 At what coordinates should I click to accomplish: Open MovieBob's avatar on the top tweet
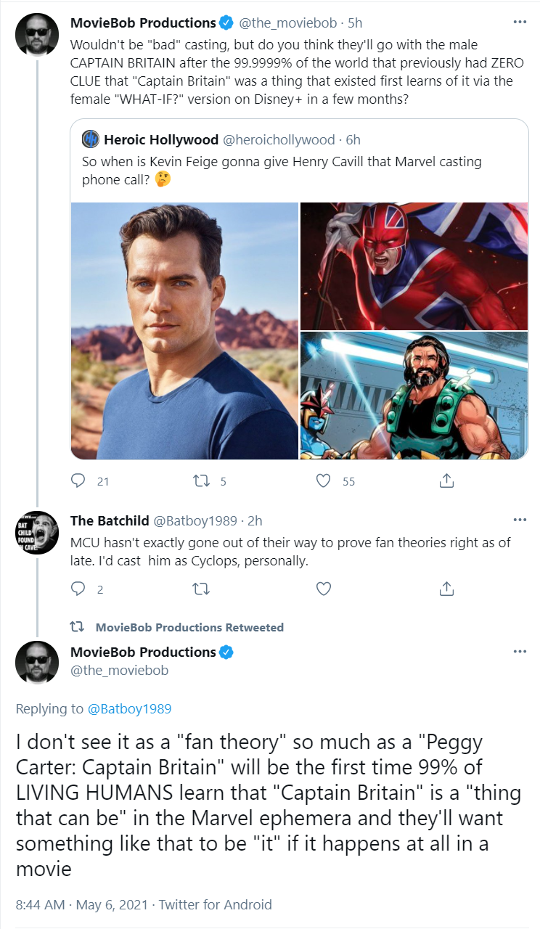click(x=37, y=34)
